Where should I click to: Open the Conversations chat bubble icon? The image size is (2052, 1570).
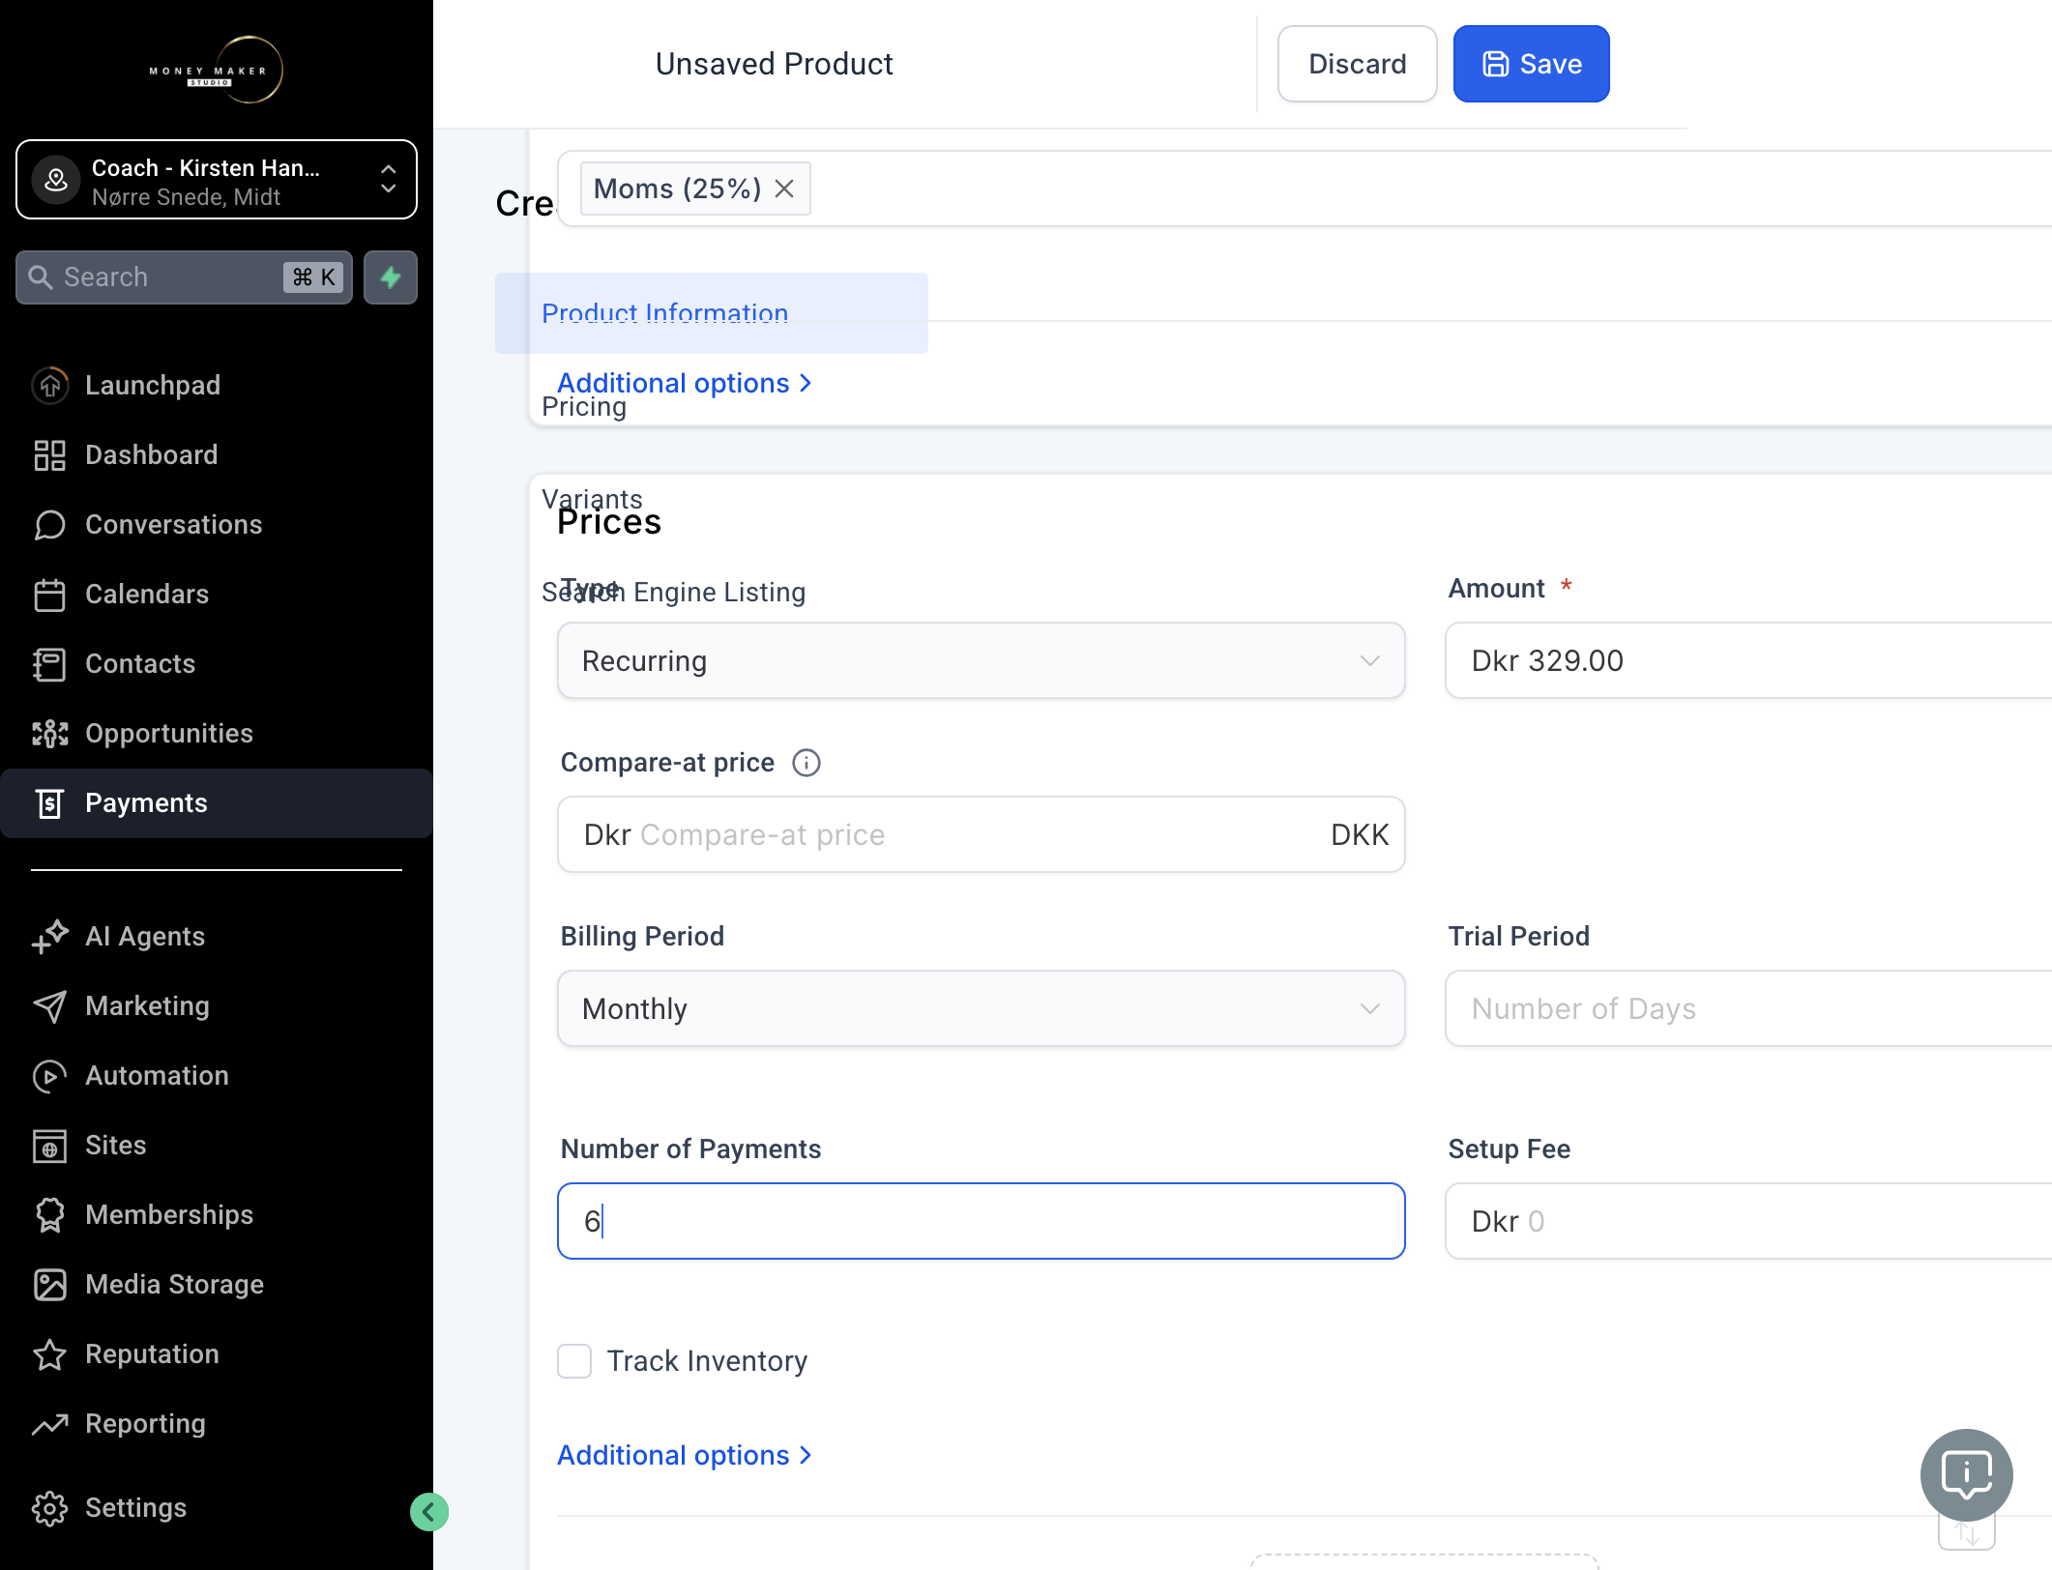click(x=49, y=524)
